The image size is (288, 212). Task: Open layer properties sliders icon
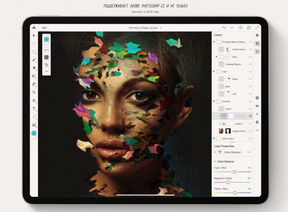pyautogui.click(x=257, y=52)
